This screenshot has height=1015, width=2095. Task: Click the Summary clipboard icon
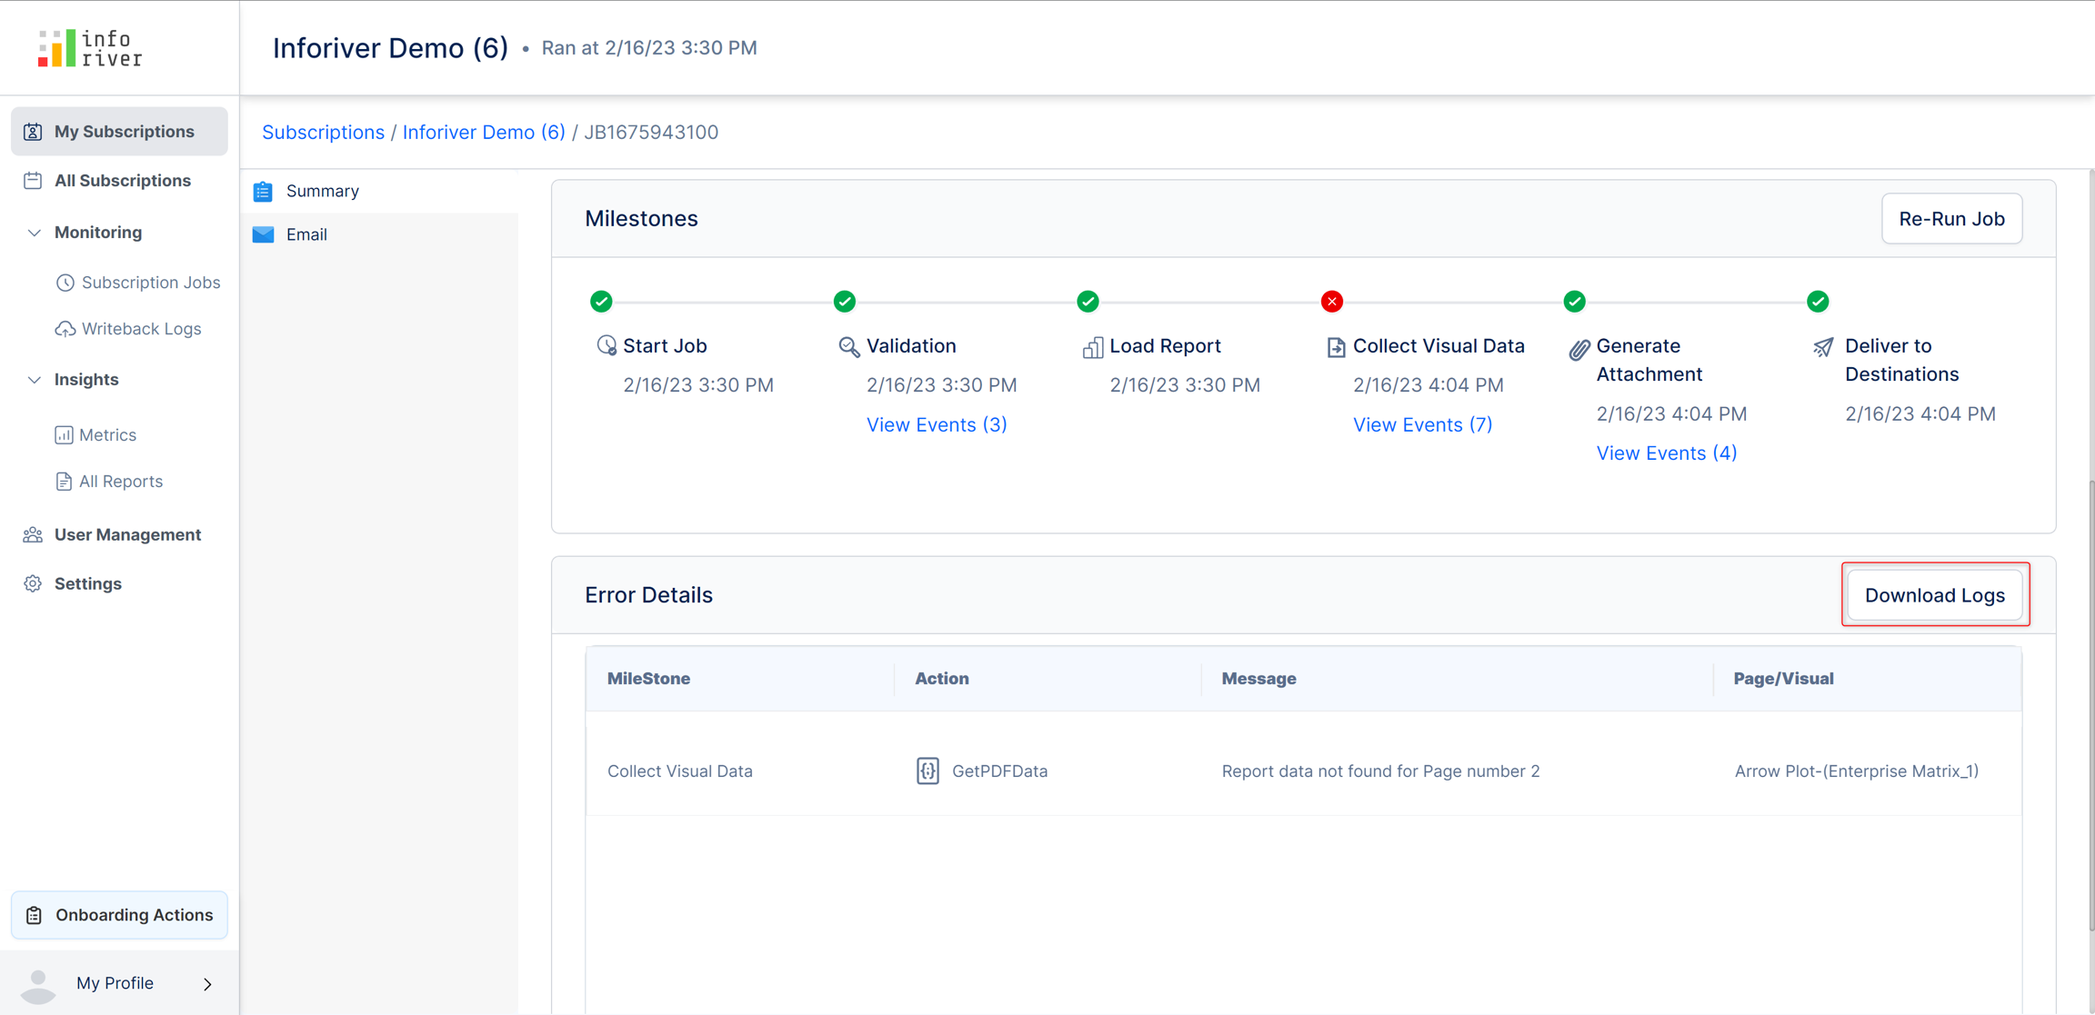pos(264,191)
